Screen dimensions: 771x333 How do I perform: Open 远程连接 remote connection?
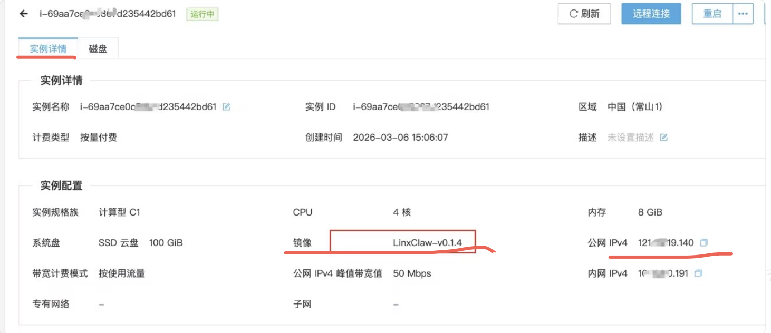click(x=651, y=14)
